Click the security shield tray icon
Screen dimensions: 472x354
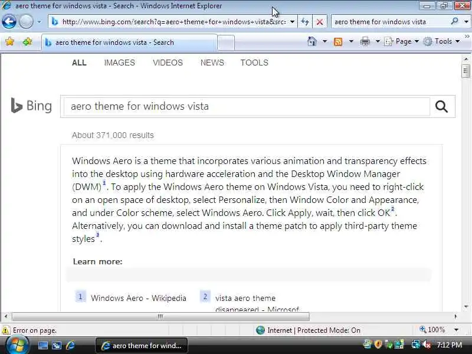[378, 344]
